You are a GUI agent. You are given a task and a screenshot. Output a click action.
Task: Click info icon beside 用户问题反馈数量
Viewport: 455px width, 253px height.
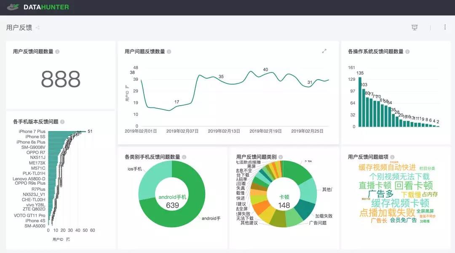pos(169,52)
